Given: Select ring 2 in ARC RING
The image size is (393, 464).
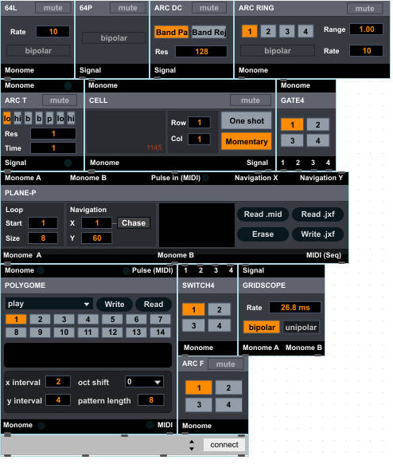Looking at the screenshot, I should (268, 31).
